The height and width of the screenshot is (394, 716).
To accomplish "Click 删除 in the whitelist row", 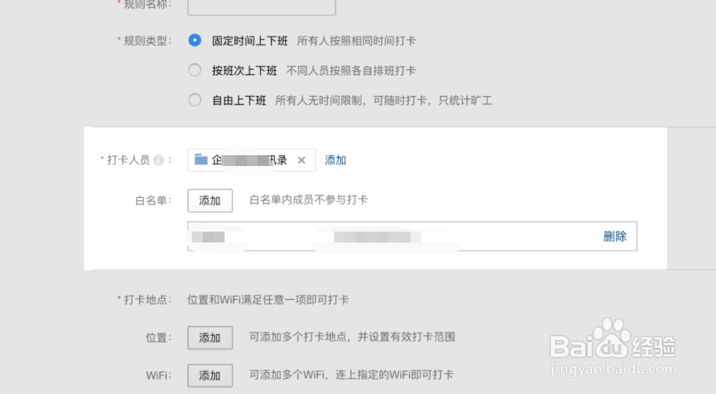I will [x=615, y=236].
